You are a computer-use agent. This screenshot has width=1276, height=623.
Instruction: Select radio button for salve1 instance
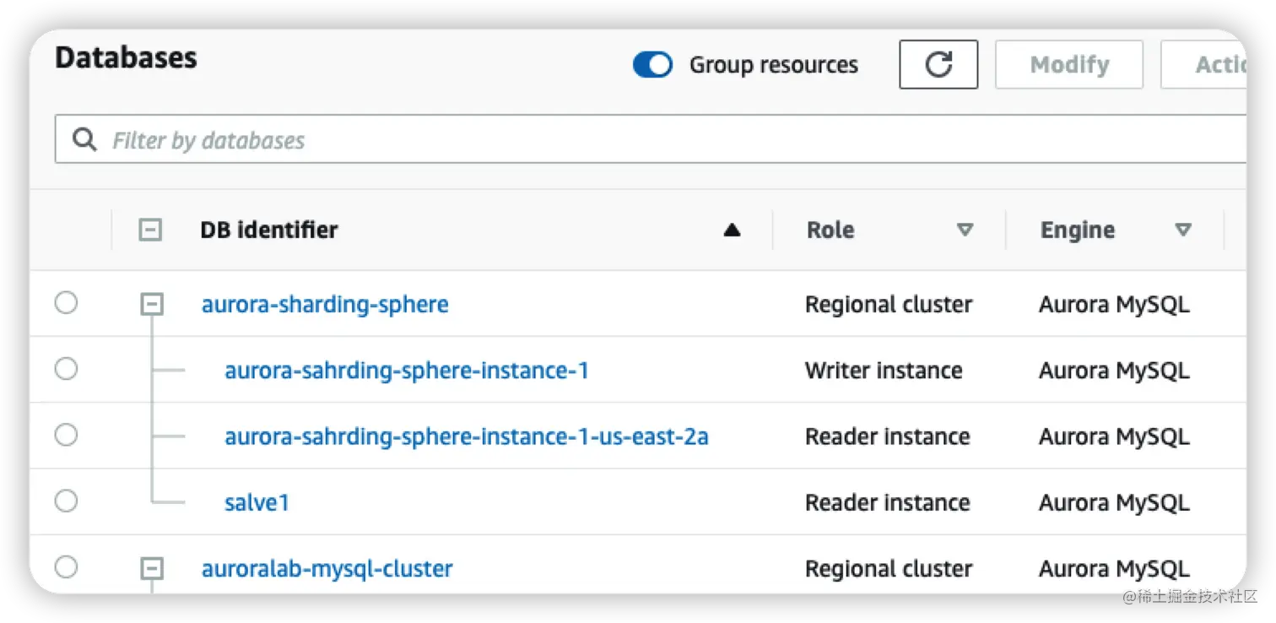[67, 501]
